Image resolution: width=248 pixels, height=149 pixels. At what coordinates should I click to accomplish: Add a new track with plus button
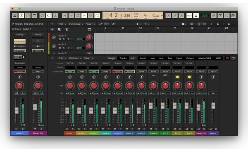(x=52, y=30)
